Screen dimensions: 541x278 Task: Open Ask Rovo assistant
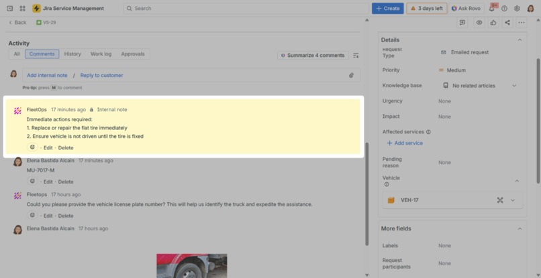(x=466, y=8)
